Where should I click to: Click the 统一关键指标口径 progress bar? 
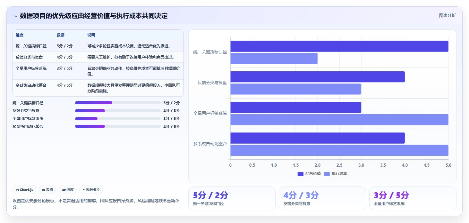coord(118,103)
